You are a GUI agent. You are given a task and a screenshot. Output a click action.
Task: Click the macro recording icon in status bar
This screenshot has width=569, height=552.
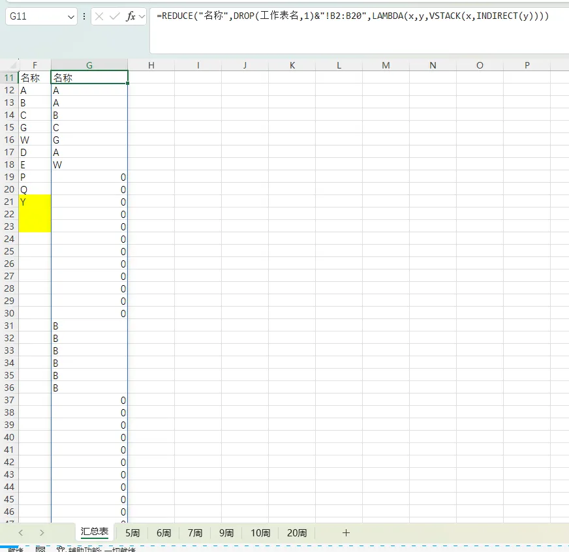[40, 549]
